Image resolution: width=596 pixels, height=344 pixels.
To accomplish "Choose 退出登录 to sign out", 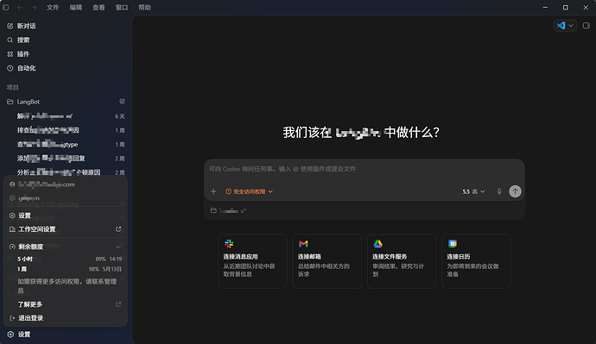I will click(66, 318).
